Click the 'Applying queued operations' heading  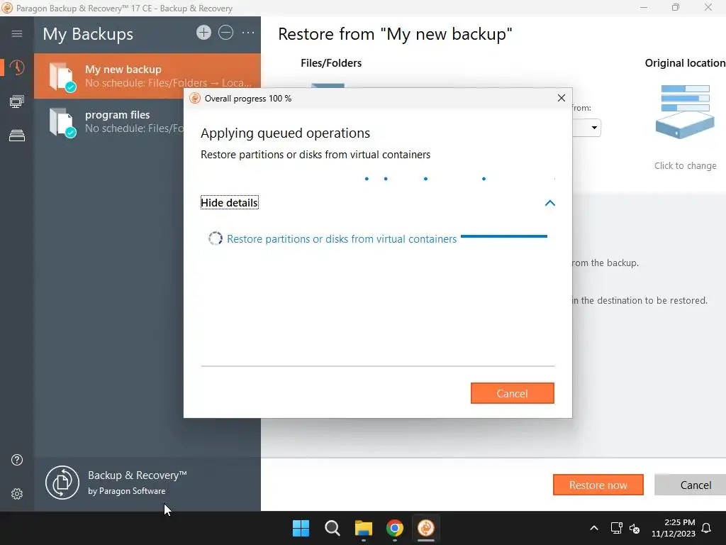click(x=285, y=133)
